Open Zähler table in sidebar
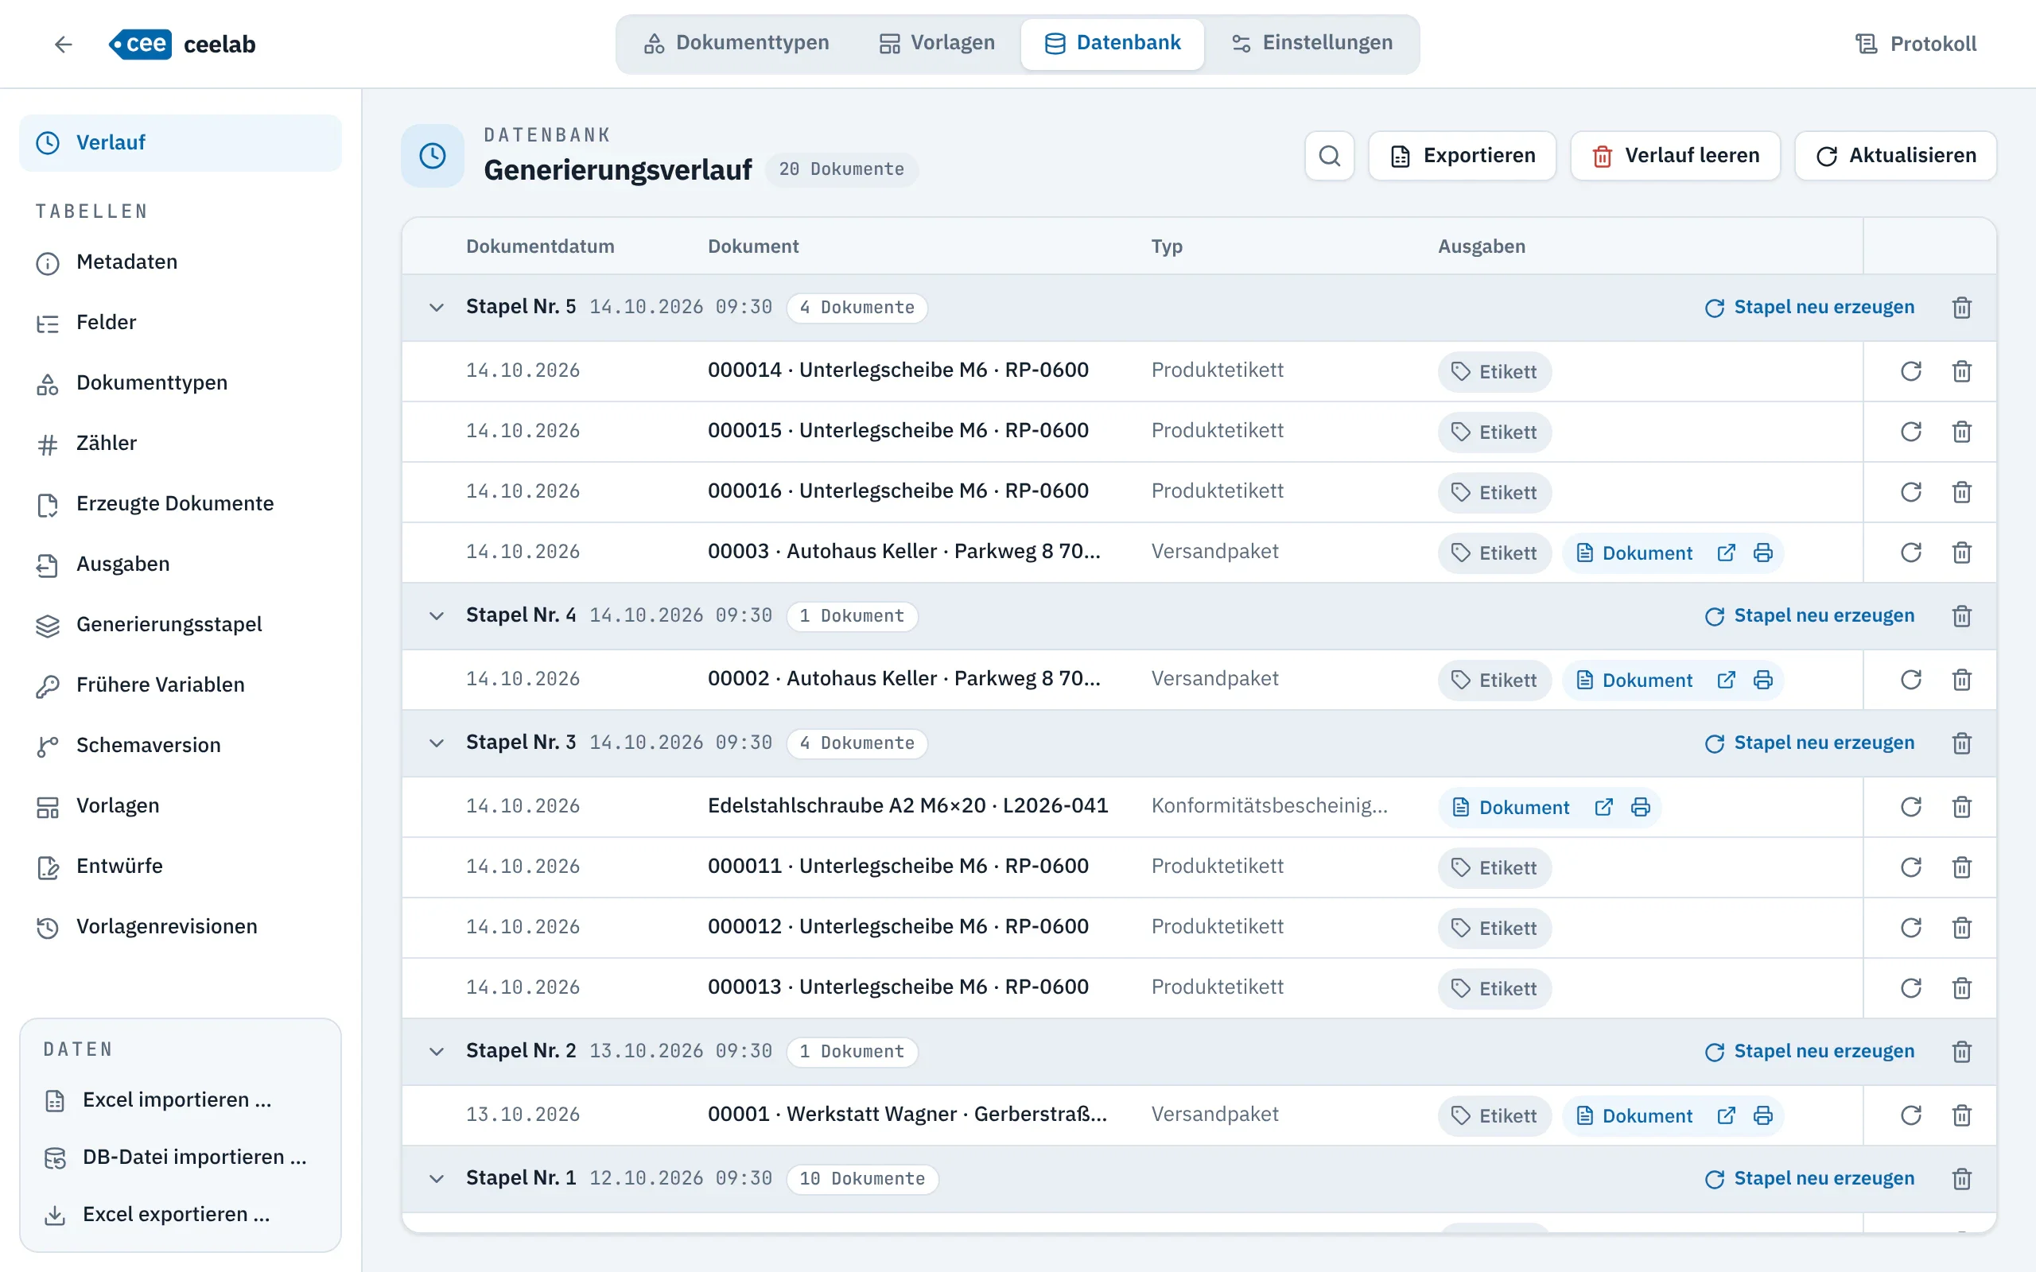 click(180, 444)
